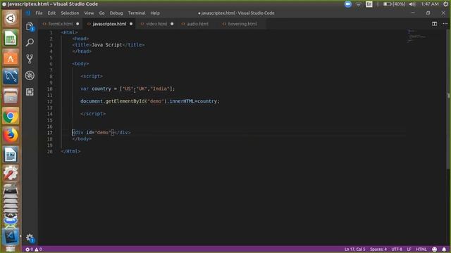Open LibreOffice Writer from the dock
The height and width of the screenshot is (253, 451).
pyautogui.click(x=11, y=155)
